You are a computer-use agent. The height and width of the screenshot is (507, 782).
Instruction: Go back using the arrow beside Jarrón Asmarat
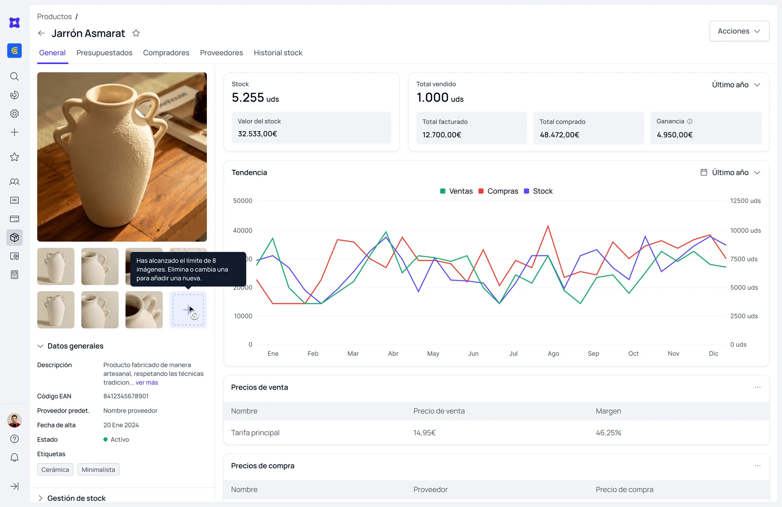[x=41, y=33]
